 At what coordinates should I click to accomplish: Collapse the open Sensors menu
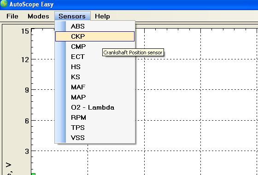[x=72, y=16]
